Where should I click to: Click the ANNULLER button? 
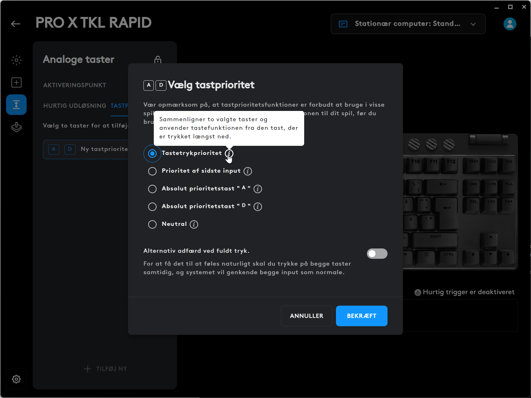point(306,316)
